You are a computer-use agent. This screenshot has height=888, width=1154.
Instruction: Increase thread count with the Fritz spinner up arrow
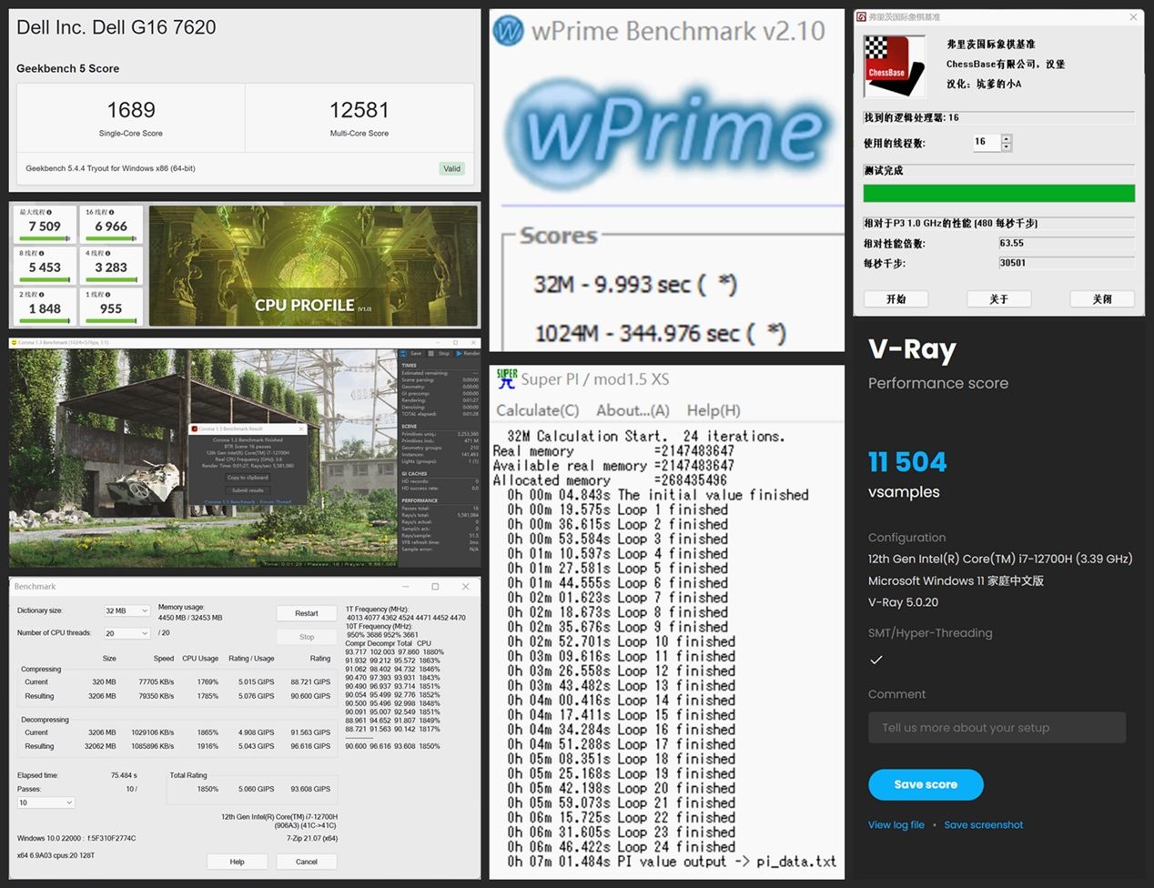[1006, 138]
